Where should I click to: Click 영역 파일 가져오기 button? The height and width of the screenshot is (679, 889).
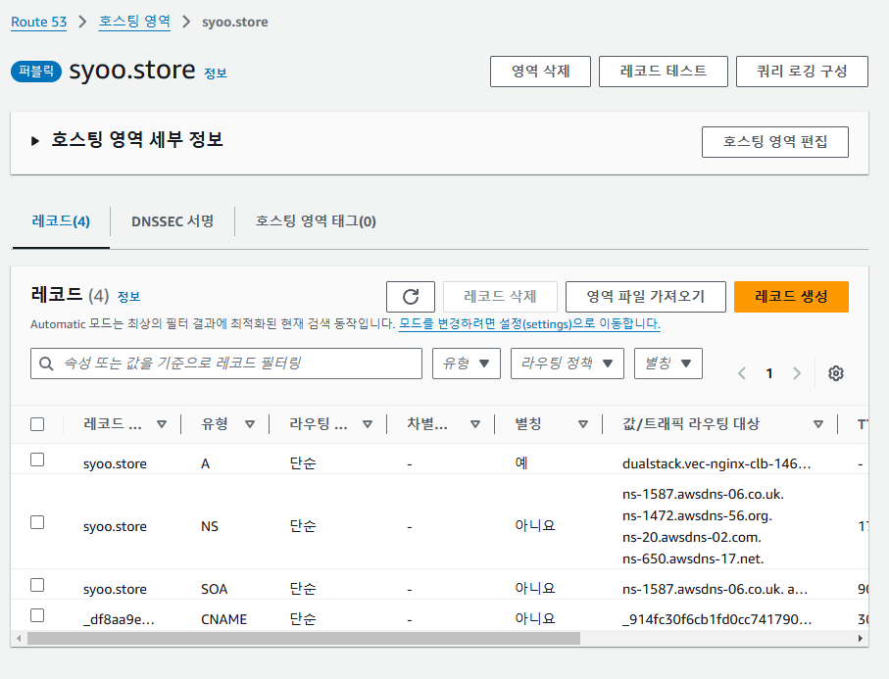[x=646, y=297]
